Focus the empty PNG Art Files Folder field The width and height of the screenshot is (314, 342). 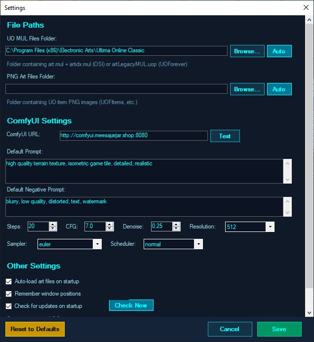click(117, 89)
